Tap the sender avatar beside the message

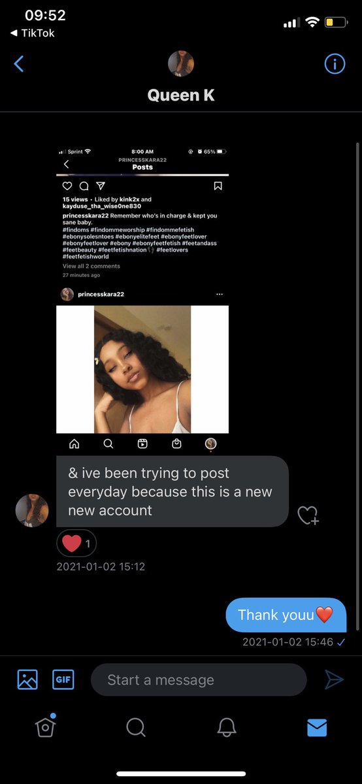tap(32, 510)
